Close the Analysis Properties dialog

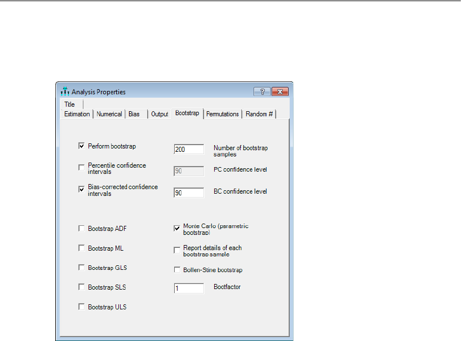tap(280, 91)
